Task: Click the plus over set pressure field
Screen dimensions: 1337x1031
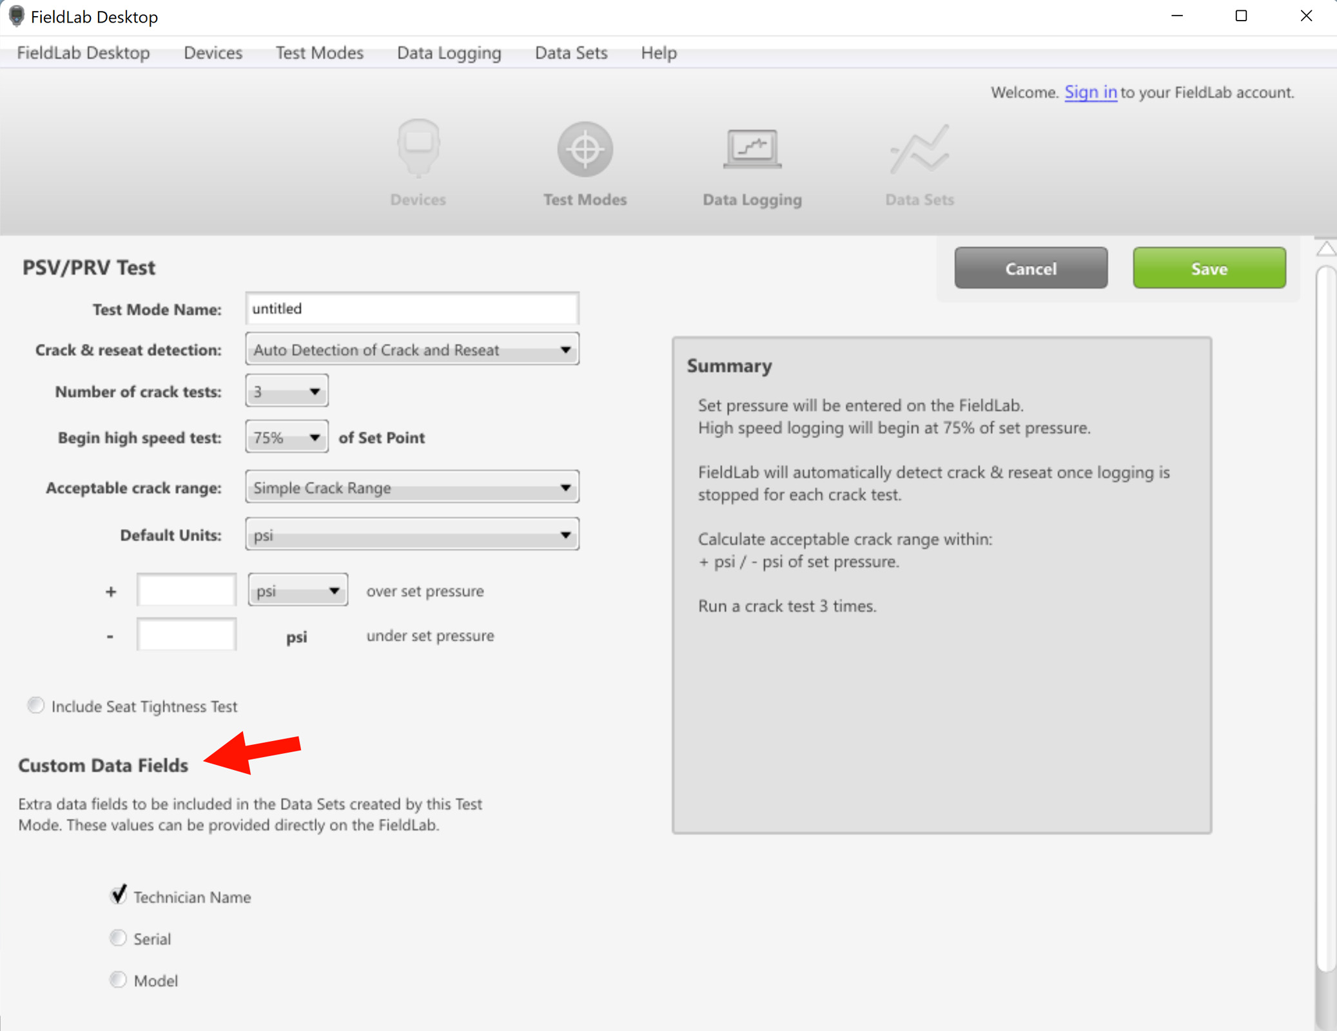Action: [186, 590]
